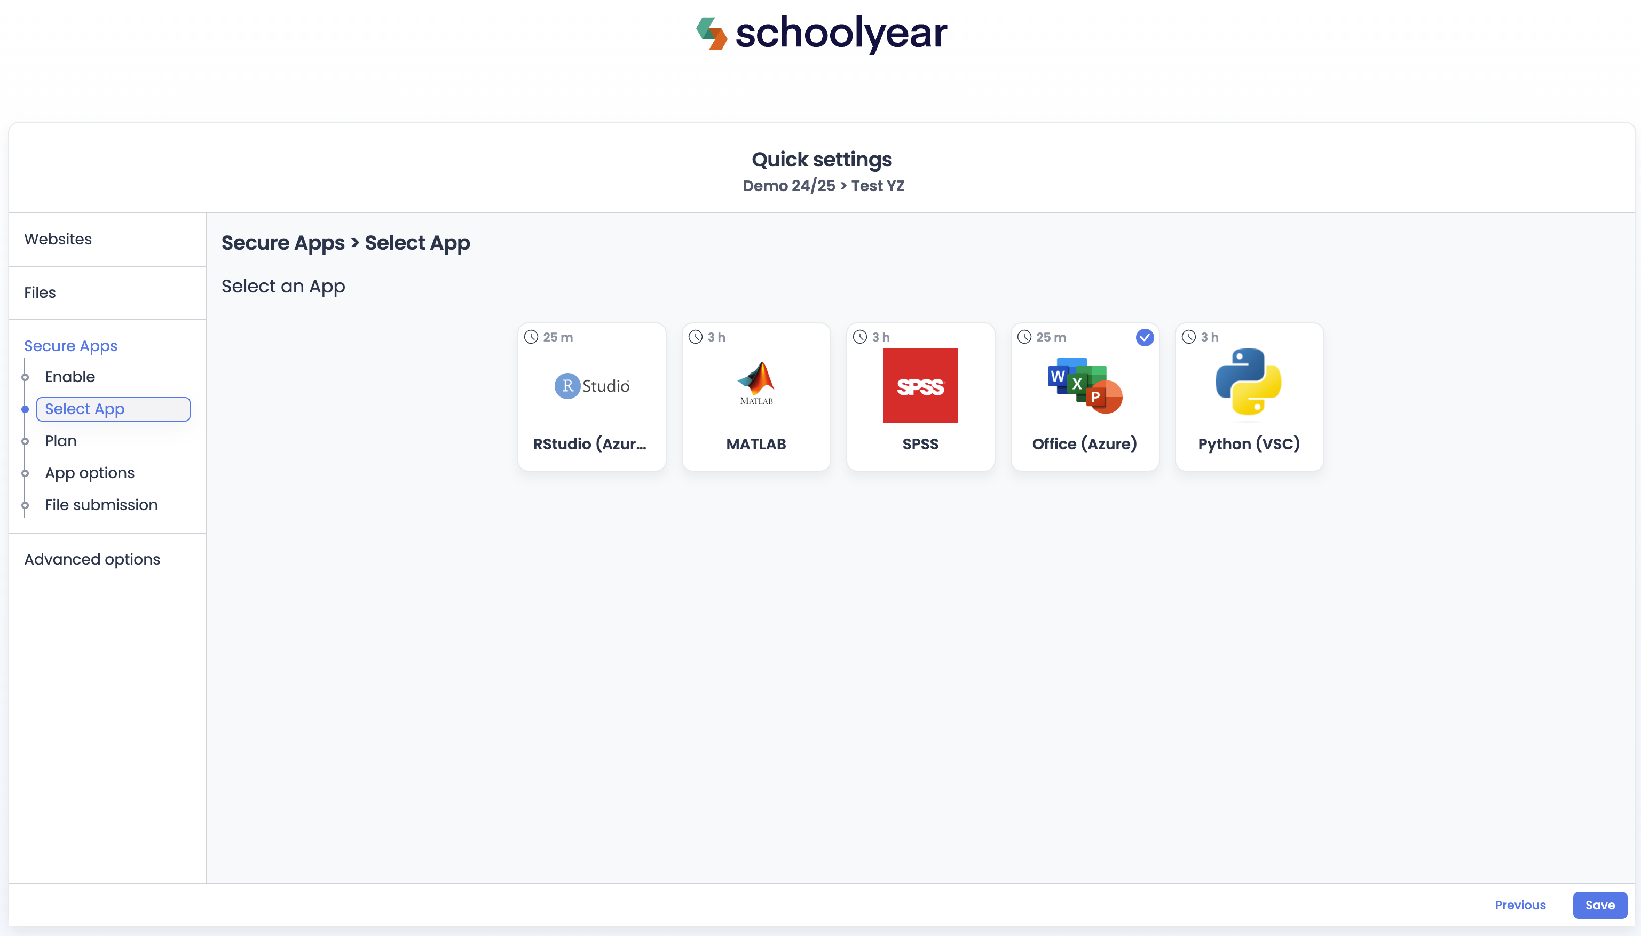1641x936 pixels.
Task: Go to the Enable step
Action: 70,377
